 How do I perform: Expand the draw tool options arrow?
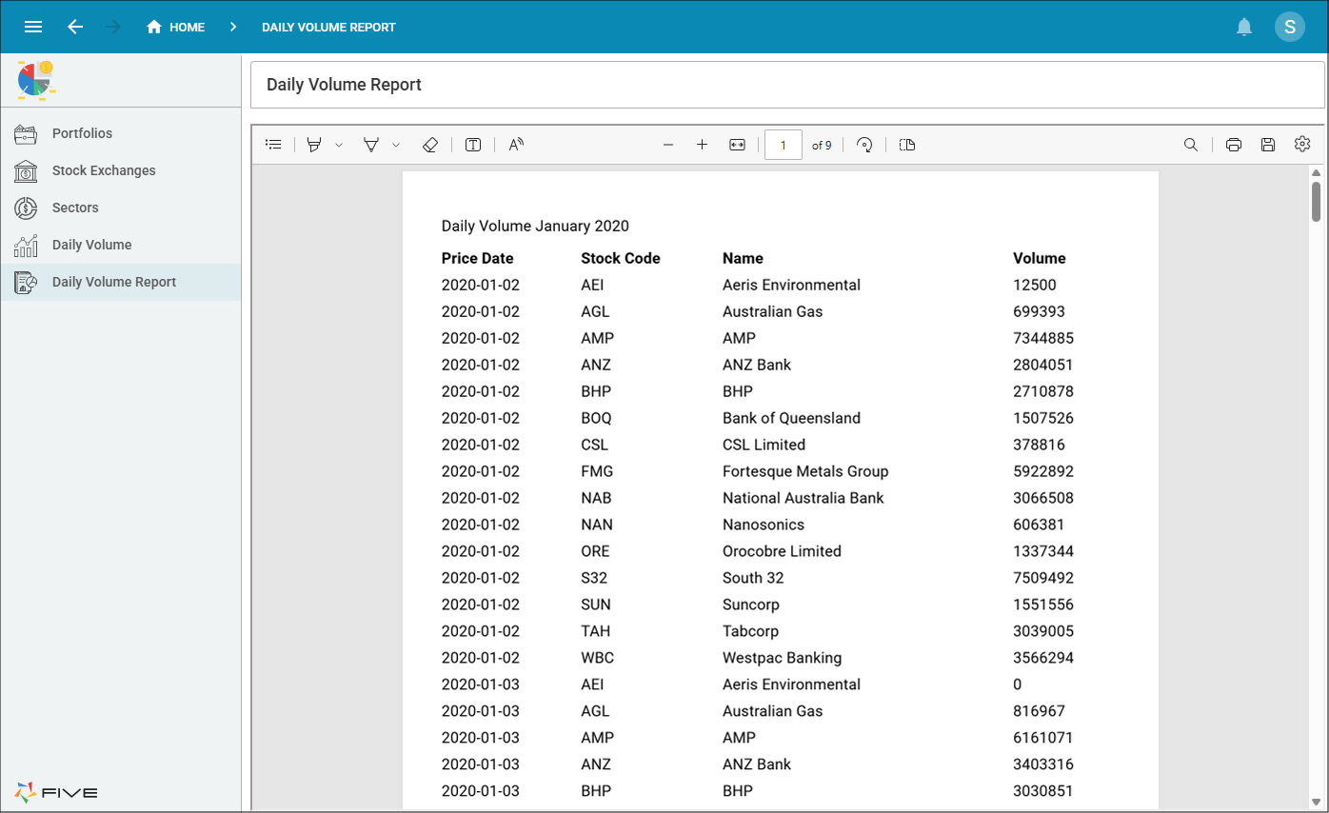click(339, 145)
